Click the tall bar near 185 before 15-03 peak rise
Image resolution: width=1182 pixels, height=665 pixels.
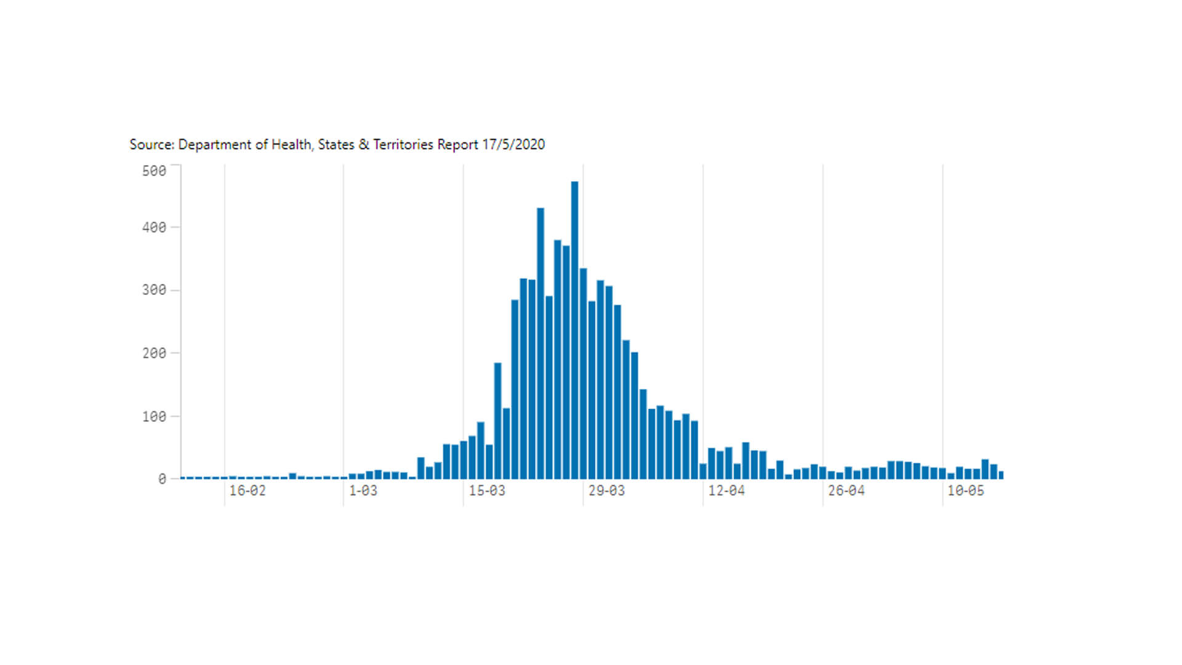[497, 421]
